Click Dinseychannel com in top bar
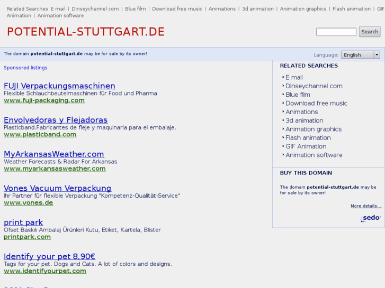The image size is (385, 288). point(95,9)
